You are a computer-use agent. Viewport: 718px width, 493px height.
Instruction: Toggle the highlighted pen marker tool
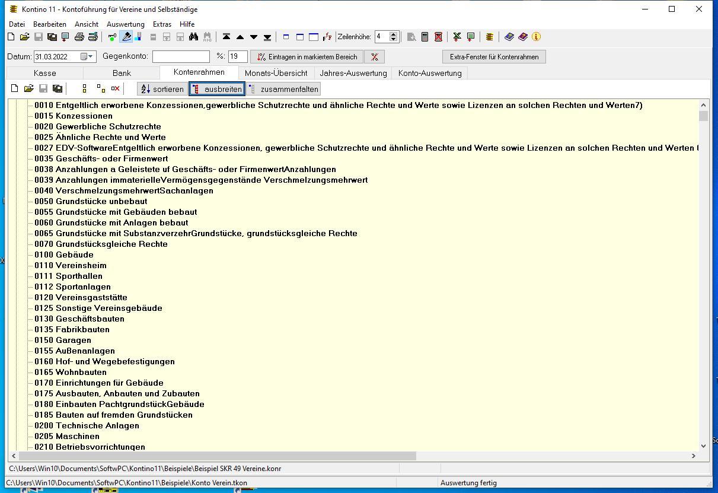coord(126,37)
